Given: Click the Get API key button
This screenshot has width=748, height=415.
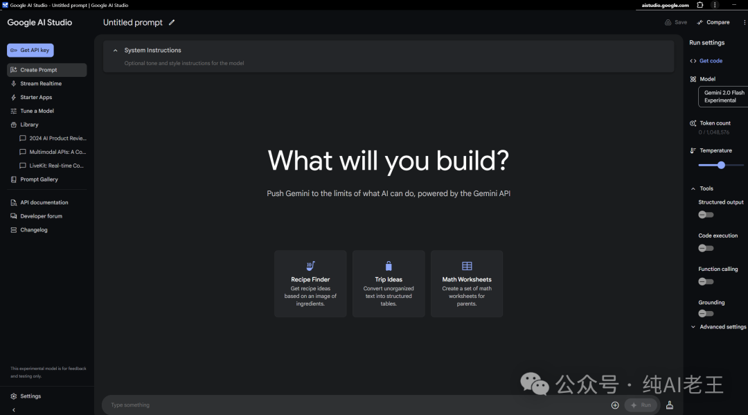Looking at the screenshot, I should [x=30, y=50].
